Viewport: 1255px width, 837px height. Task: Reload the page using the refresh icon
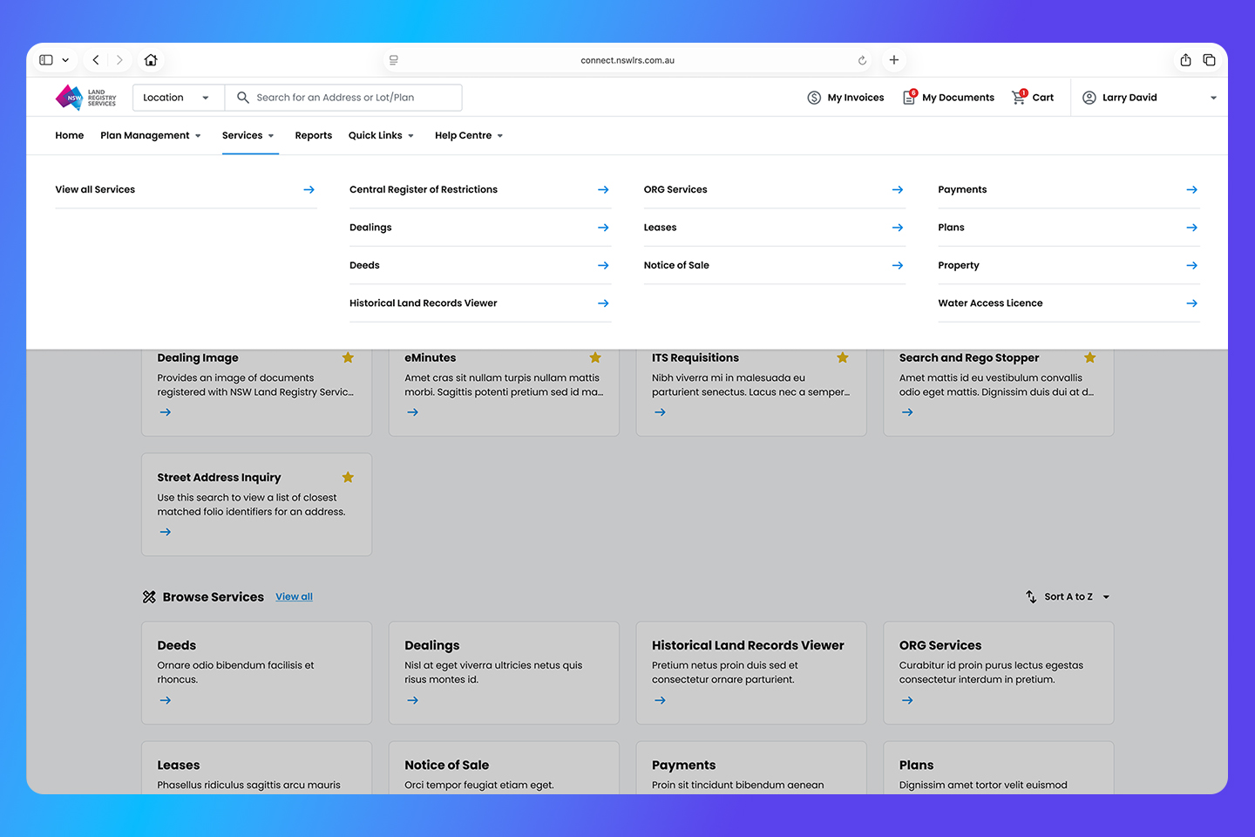click(x=862, y=60)
